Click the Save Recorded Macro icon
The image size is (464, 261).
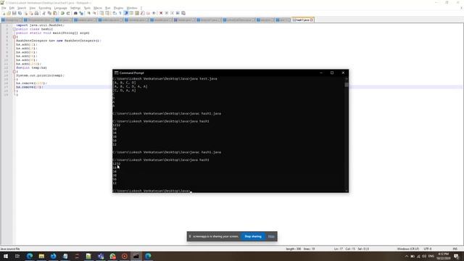pyautogui.click(x=183, y=13)
